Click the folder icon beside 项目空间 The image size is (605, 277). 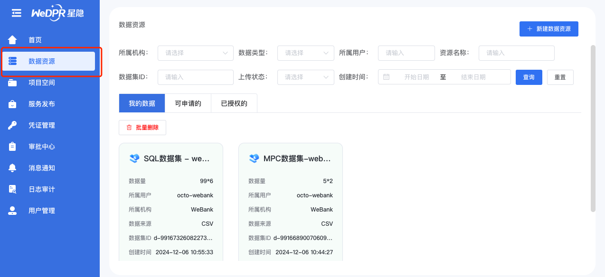[x=12, y=83]
